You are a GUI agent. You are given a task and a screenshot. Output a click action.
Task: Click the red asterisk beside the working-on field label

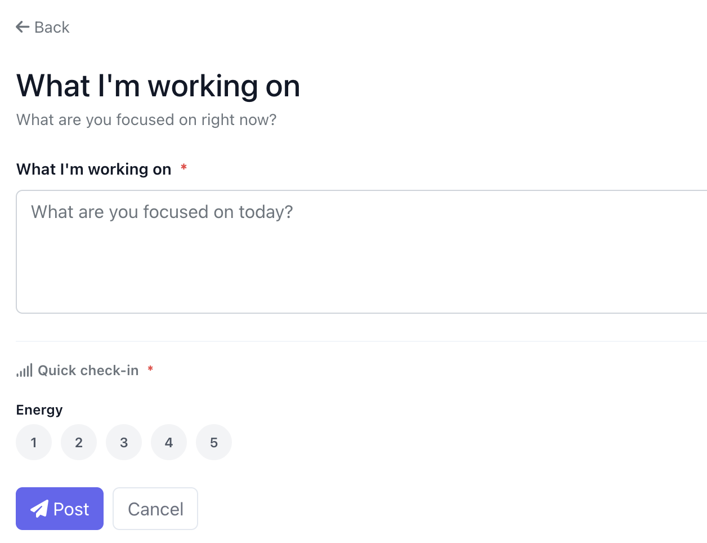pos(184,167)
